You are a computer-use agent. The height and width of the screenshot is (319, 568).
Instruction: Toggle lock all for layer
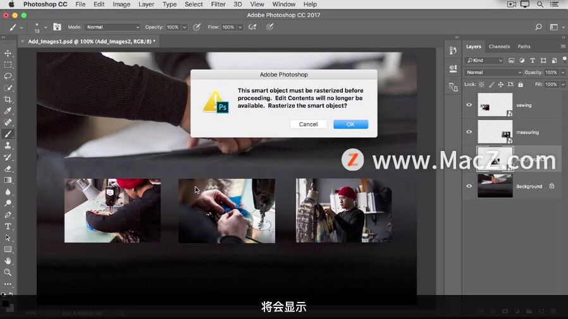pos(521,84)
